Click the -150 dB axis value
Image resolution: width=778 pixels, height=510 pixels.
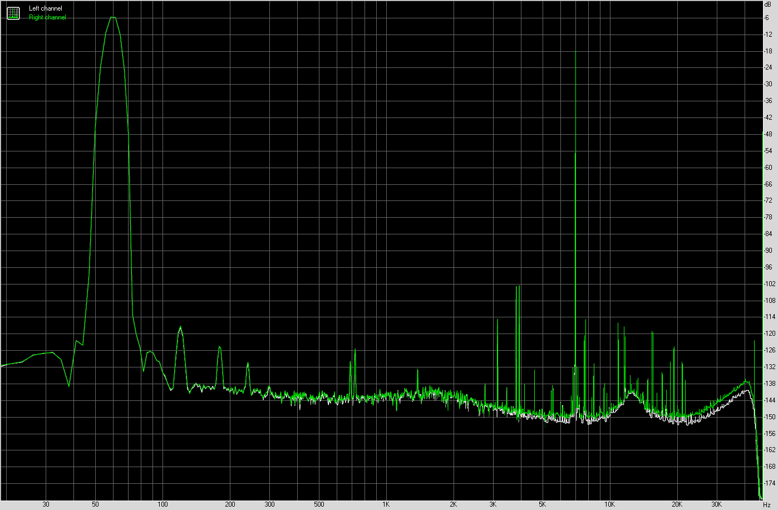point(770,417)
